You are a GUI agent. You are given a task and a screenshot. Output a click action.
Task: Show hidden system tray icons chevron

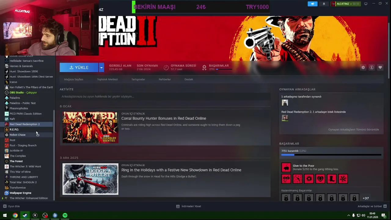[349, 215]
